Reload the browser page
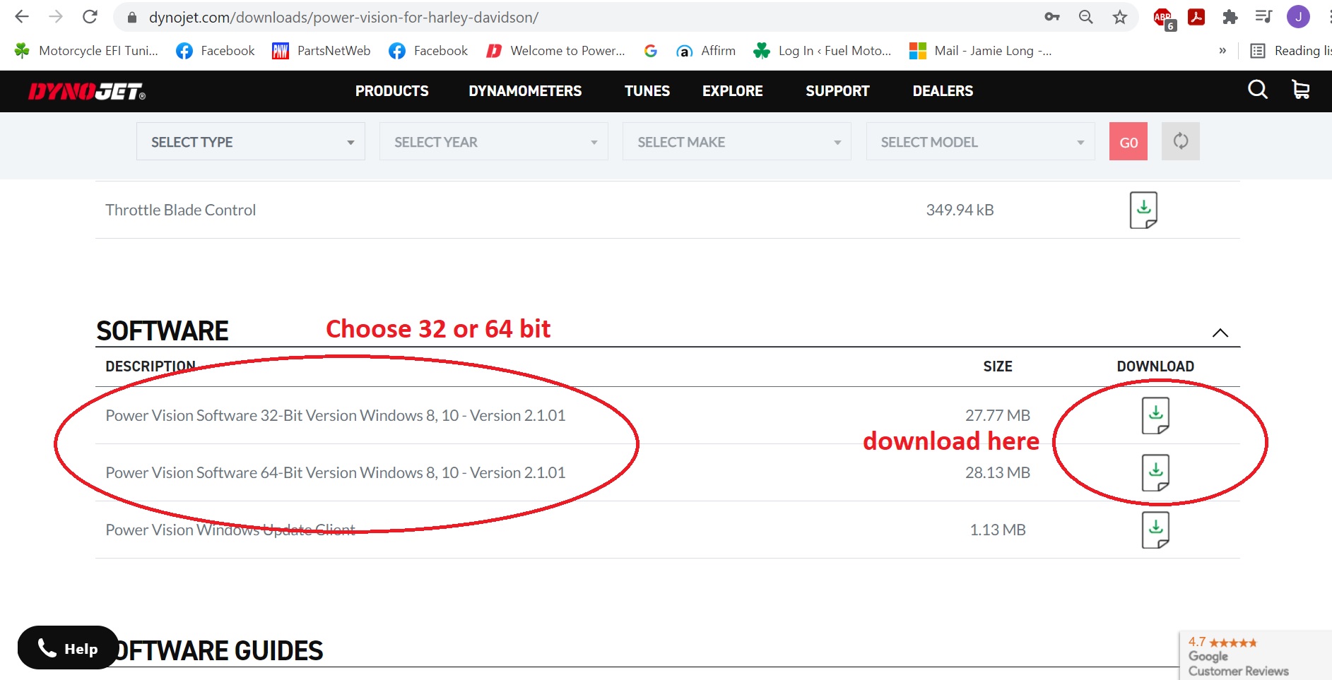This screenshot has height=680, width=1332. (90, 17)
